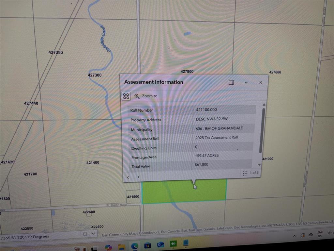Go to previous feature in popup

[x=128, y=177]
